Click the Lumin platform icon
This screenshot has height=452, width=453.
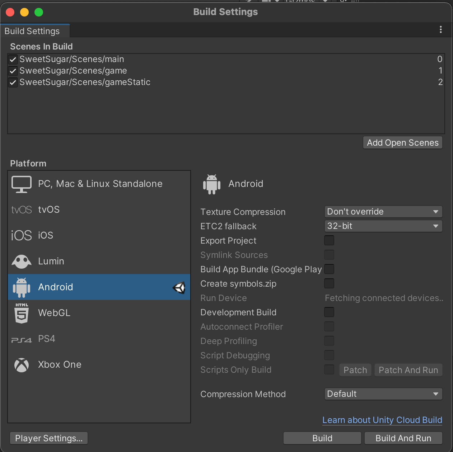tap(22, 262)
